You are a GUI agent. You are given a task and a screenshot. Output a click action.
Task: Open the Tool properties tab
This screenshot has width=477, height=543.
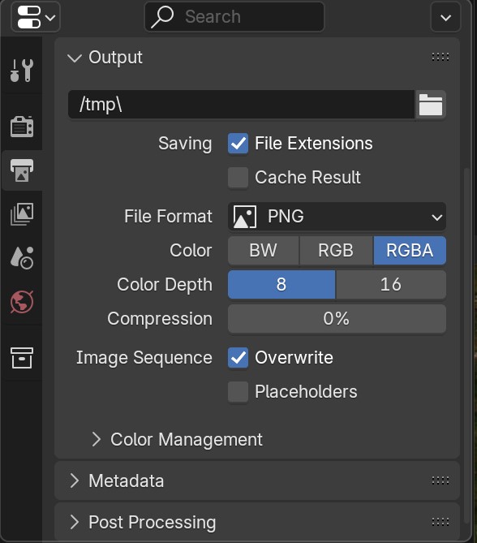tap(22, 71)
